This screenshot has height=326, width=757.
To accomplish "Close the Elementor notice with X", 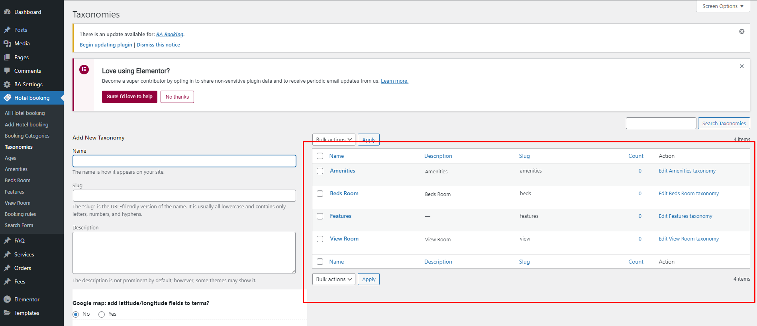I will (x=742, y=66).
